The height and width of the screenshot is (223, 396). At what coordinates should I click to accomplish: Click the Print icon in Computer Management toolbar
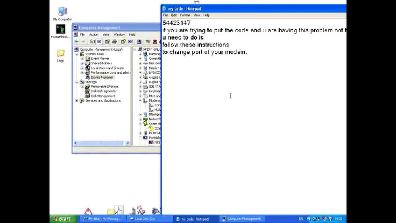(114, 42)
